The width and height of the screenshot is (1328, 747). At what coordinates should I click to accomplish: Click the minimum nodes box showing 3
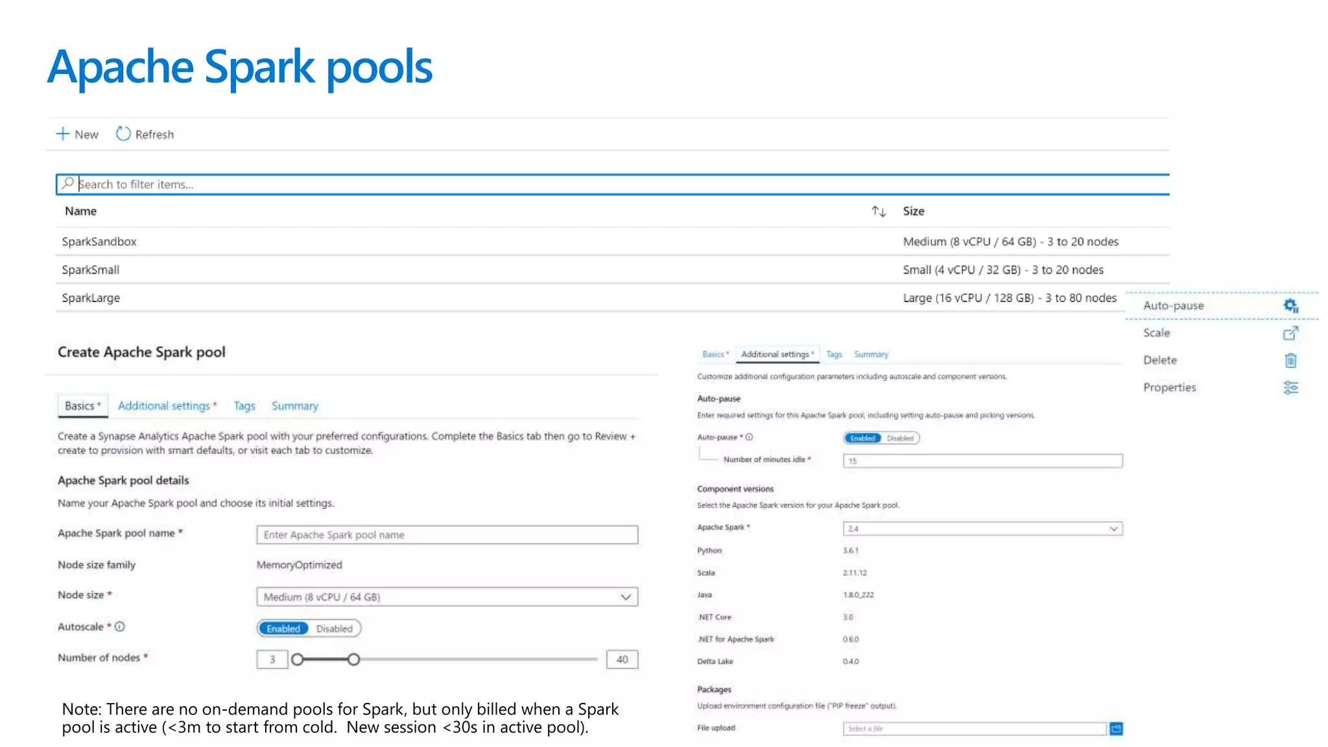click(x=272, y=659)
